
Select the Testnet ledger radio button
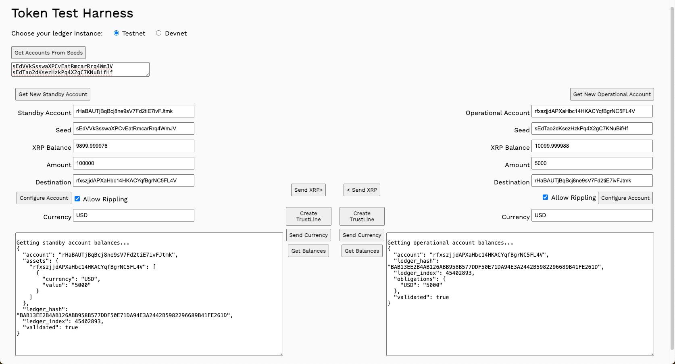pos(116,33)
